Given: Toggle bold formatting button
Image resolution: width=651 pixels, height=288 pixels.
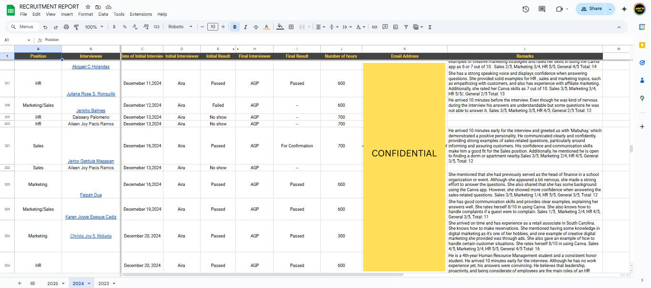Looking at the screenshot, I should 234,27.
